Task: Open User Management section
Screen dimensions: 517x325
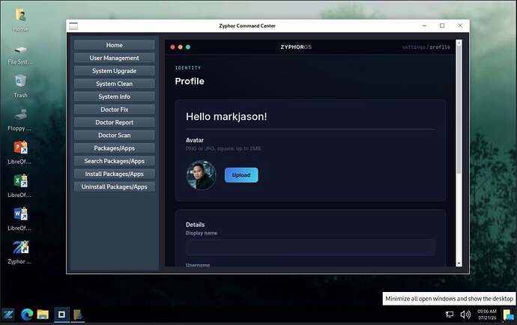Action: coord(115,58)
